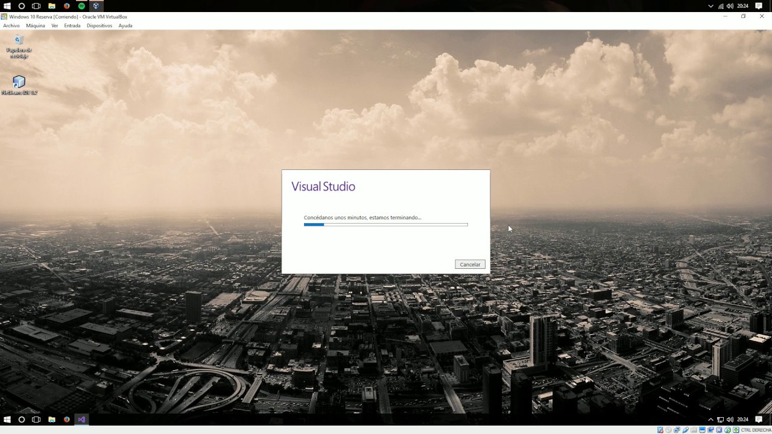Open File Explorer in the guest taskbar
The height and width of the screenshot is (434, 772).
(52, 419)
